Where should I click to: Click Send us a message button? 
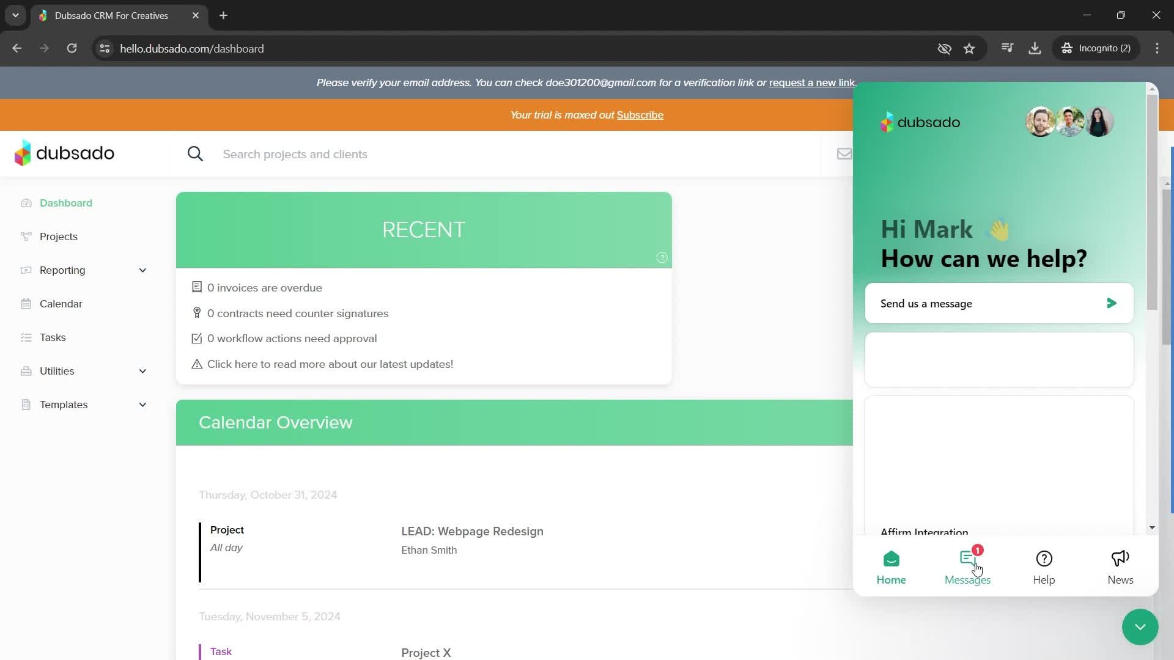(x=999, y=303)
